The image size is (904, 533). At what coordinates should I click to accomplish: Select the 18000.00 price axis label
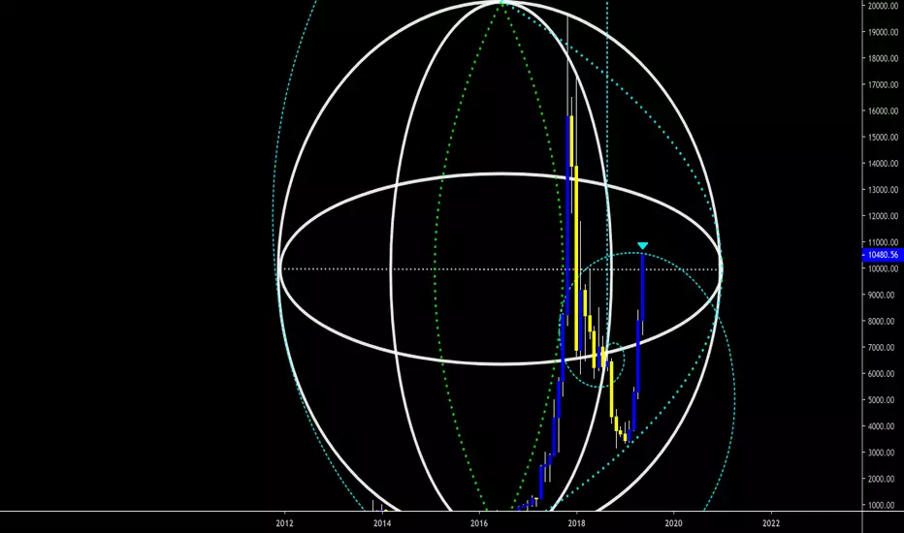click(x=883, y=58)
